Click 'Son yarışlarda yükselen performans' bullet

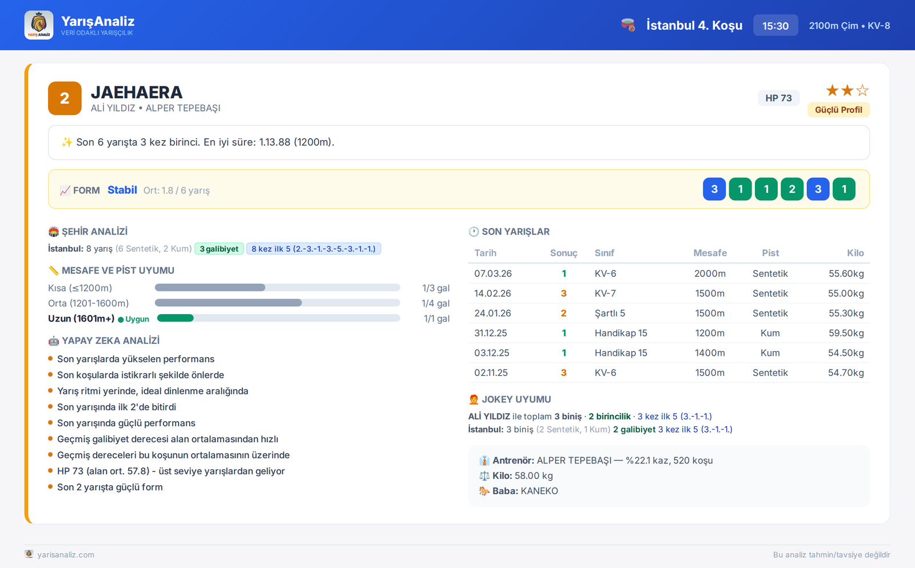click(136, 359)
